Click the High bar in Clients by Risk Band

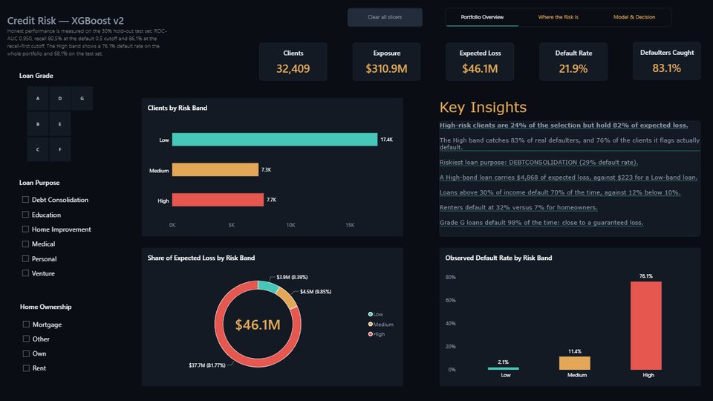218,200
